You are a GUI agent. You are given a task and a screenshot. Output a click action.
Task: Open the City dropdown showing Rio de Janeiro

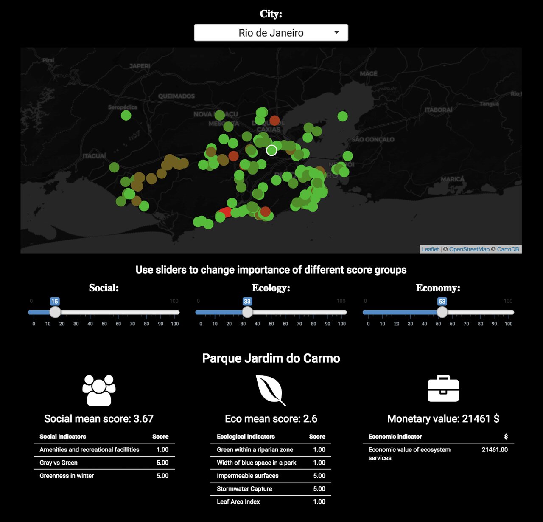point(271,33)
